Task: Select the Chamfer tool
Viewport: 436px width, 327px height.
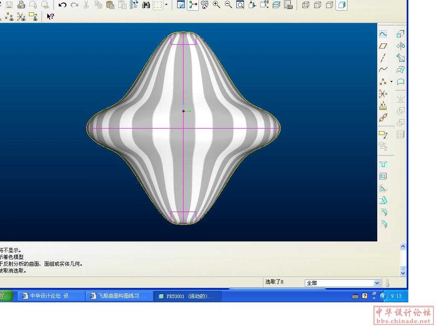Action: pyautogui.click(x=383, y=224)
